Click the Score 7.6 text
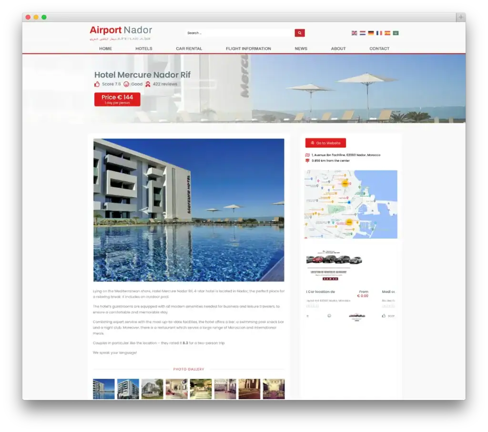The height and width of the screenshot is (432, 488). tap(111, 84)
